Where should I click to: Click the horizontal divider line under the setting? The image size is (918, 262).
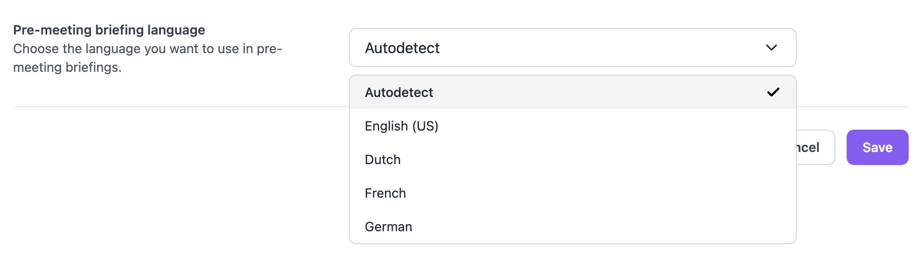coord(177,107)
